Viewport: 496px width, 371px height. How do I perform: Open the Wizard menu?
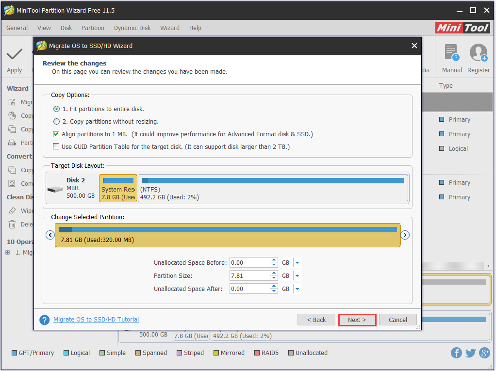[x=169, y=28]
